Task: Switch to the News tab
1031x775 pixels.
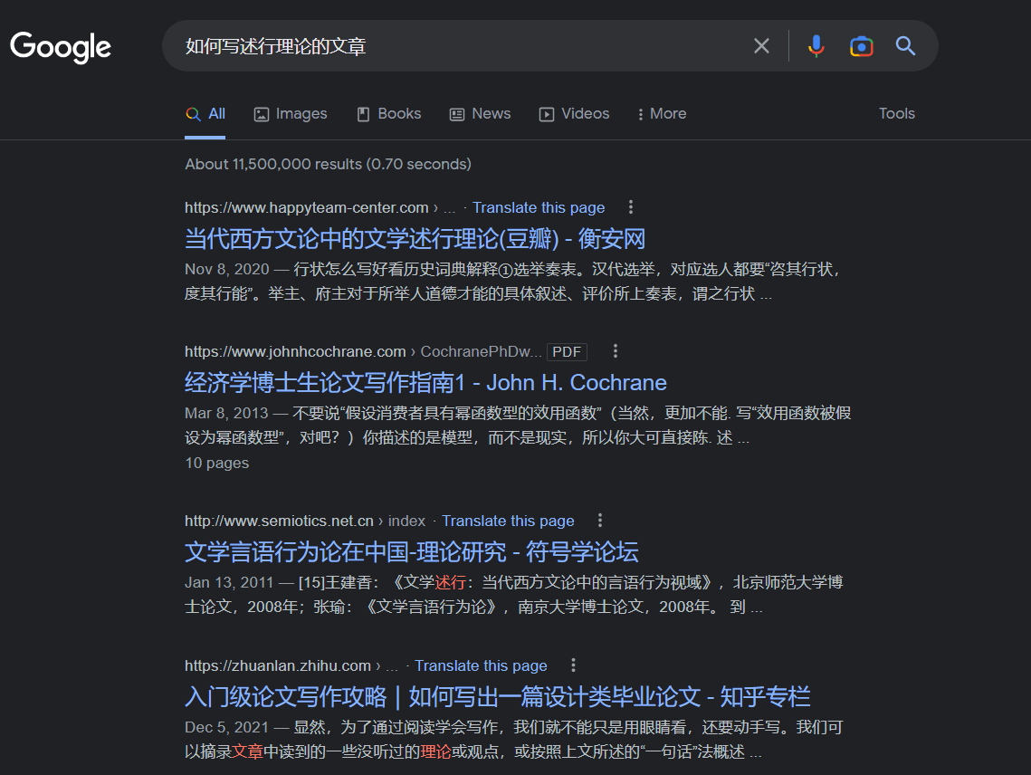Action: click(481, 114)
